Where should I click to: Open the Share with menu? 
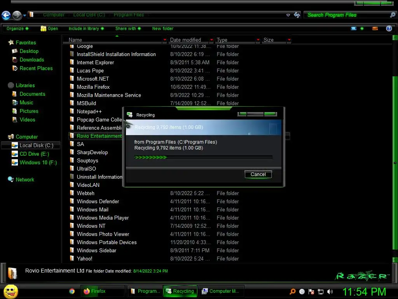point(128,28)
